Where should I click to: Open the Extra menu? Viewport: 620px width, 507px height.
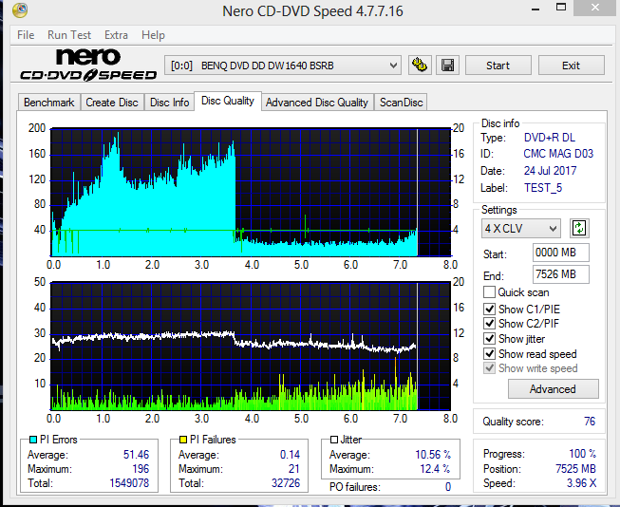[x=116, y=35]
